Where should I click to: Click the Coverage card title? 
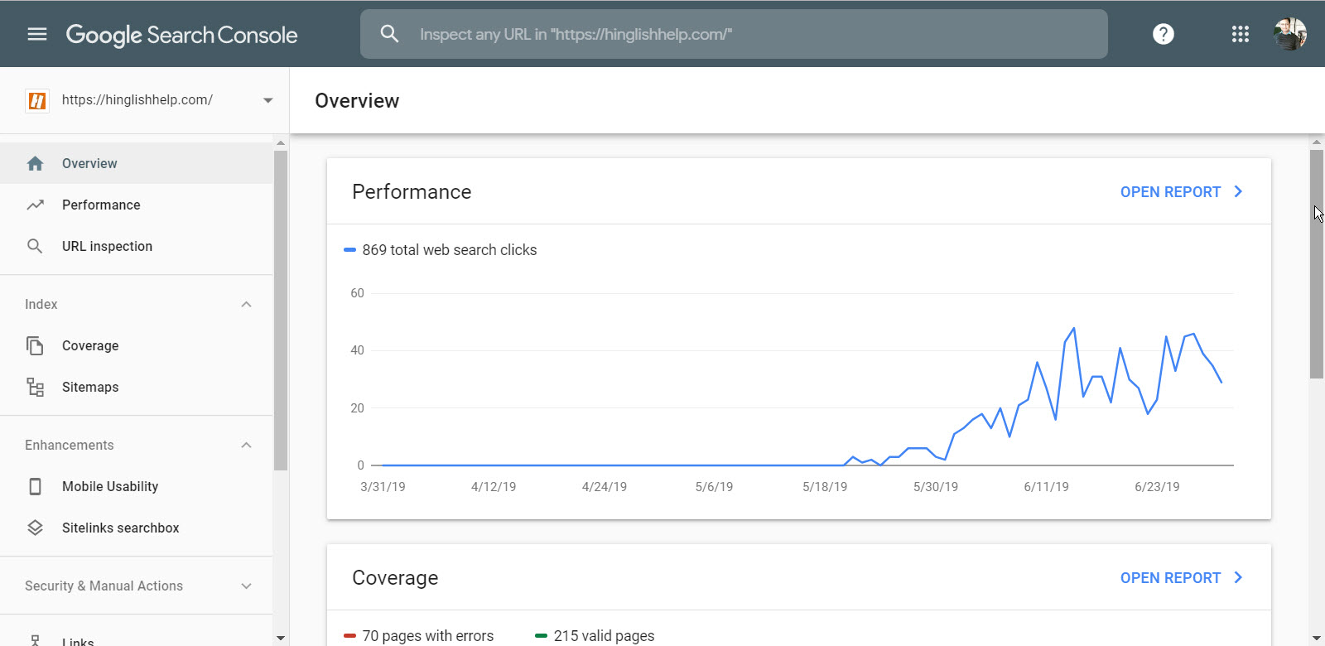[395, 578]
